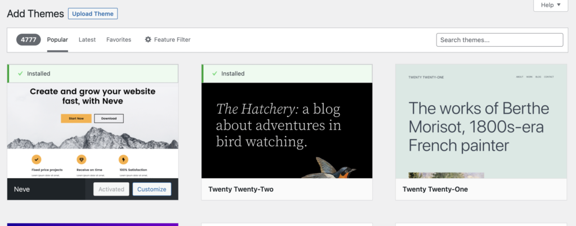
Task: Switch to the Latest tab
Action: pyautogui.click(x=87, y=39)
